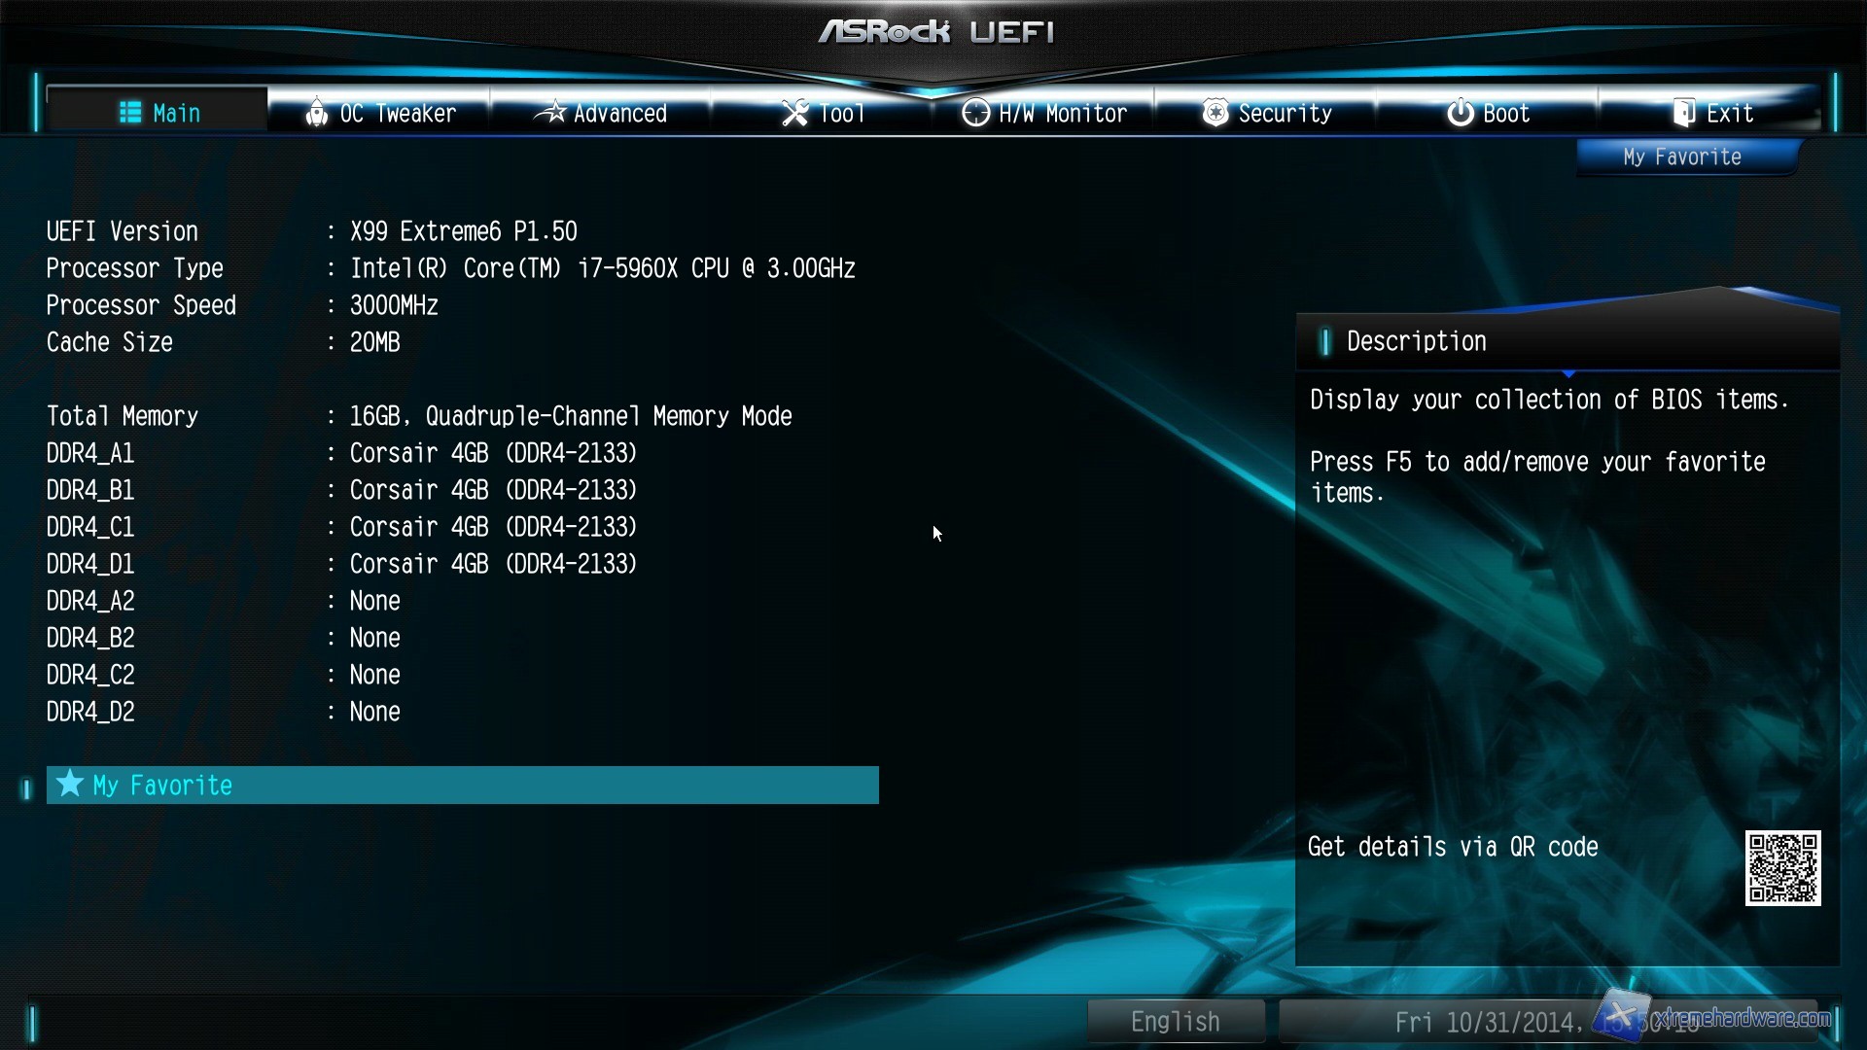This screenshot has width=1867, height=1050.
Task: Click UEFI Version field value
Action: point(462,230)
